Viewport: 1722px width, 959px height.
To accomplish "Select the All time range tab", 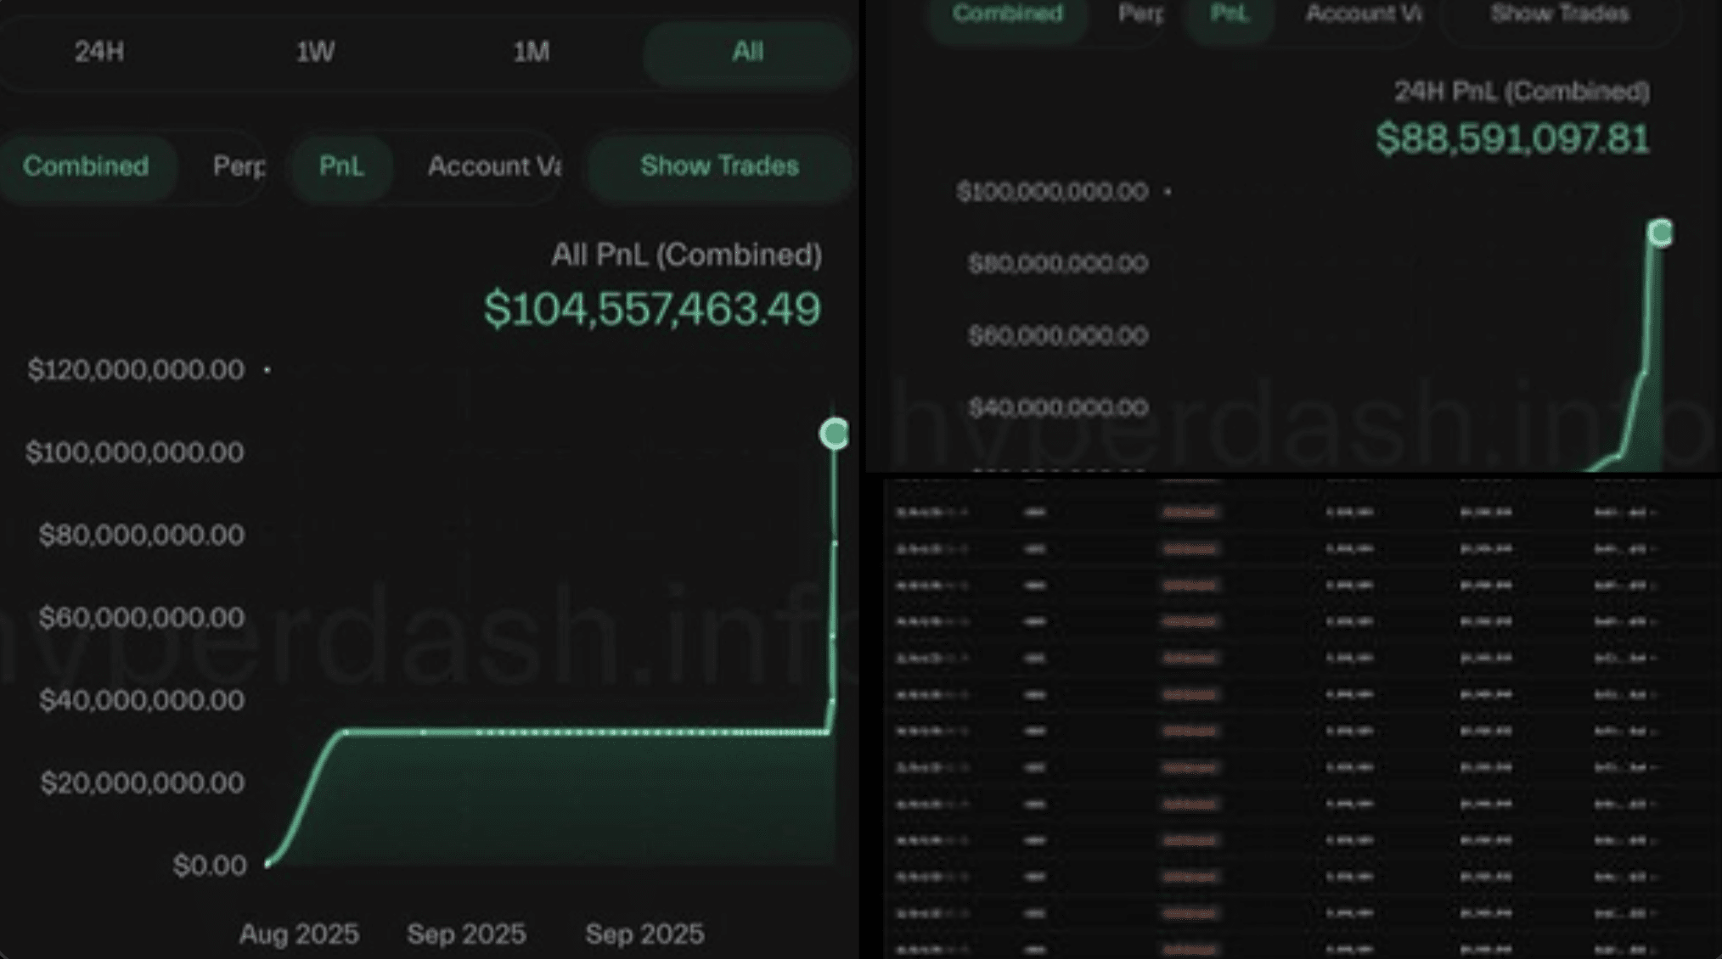I will coord(747,52).
